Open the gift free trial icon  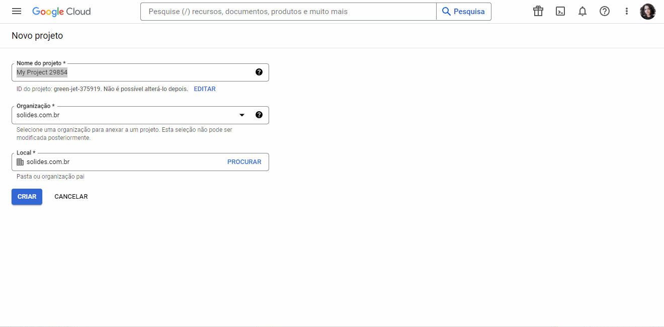click(538, 12)
